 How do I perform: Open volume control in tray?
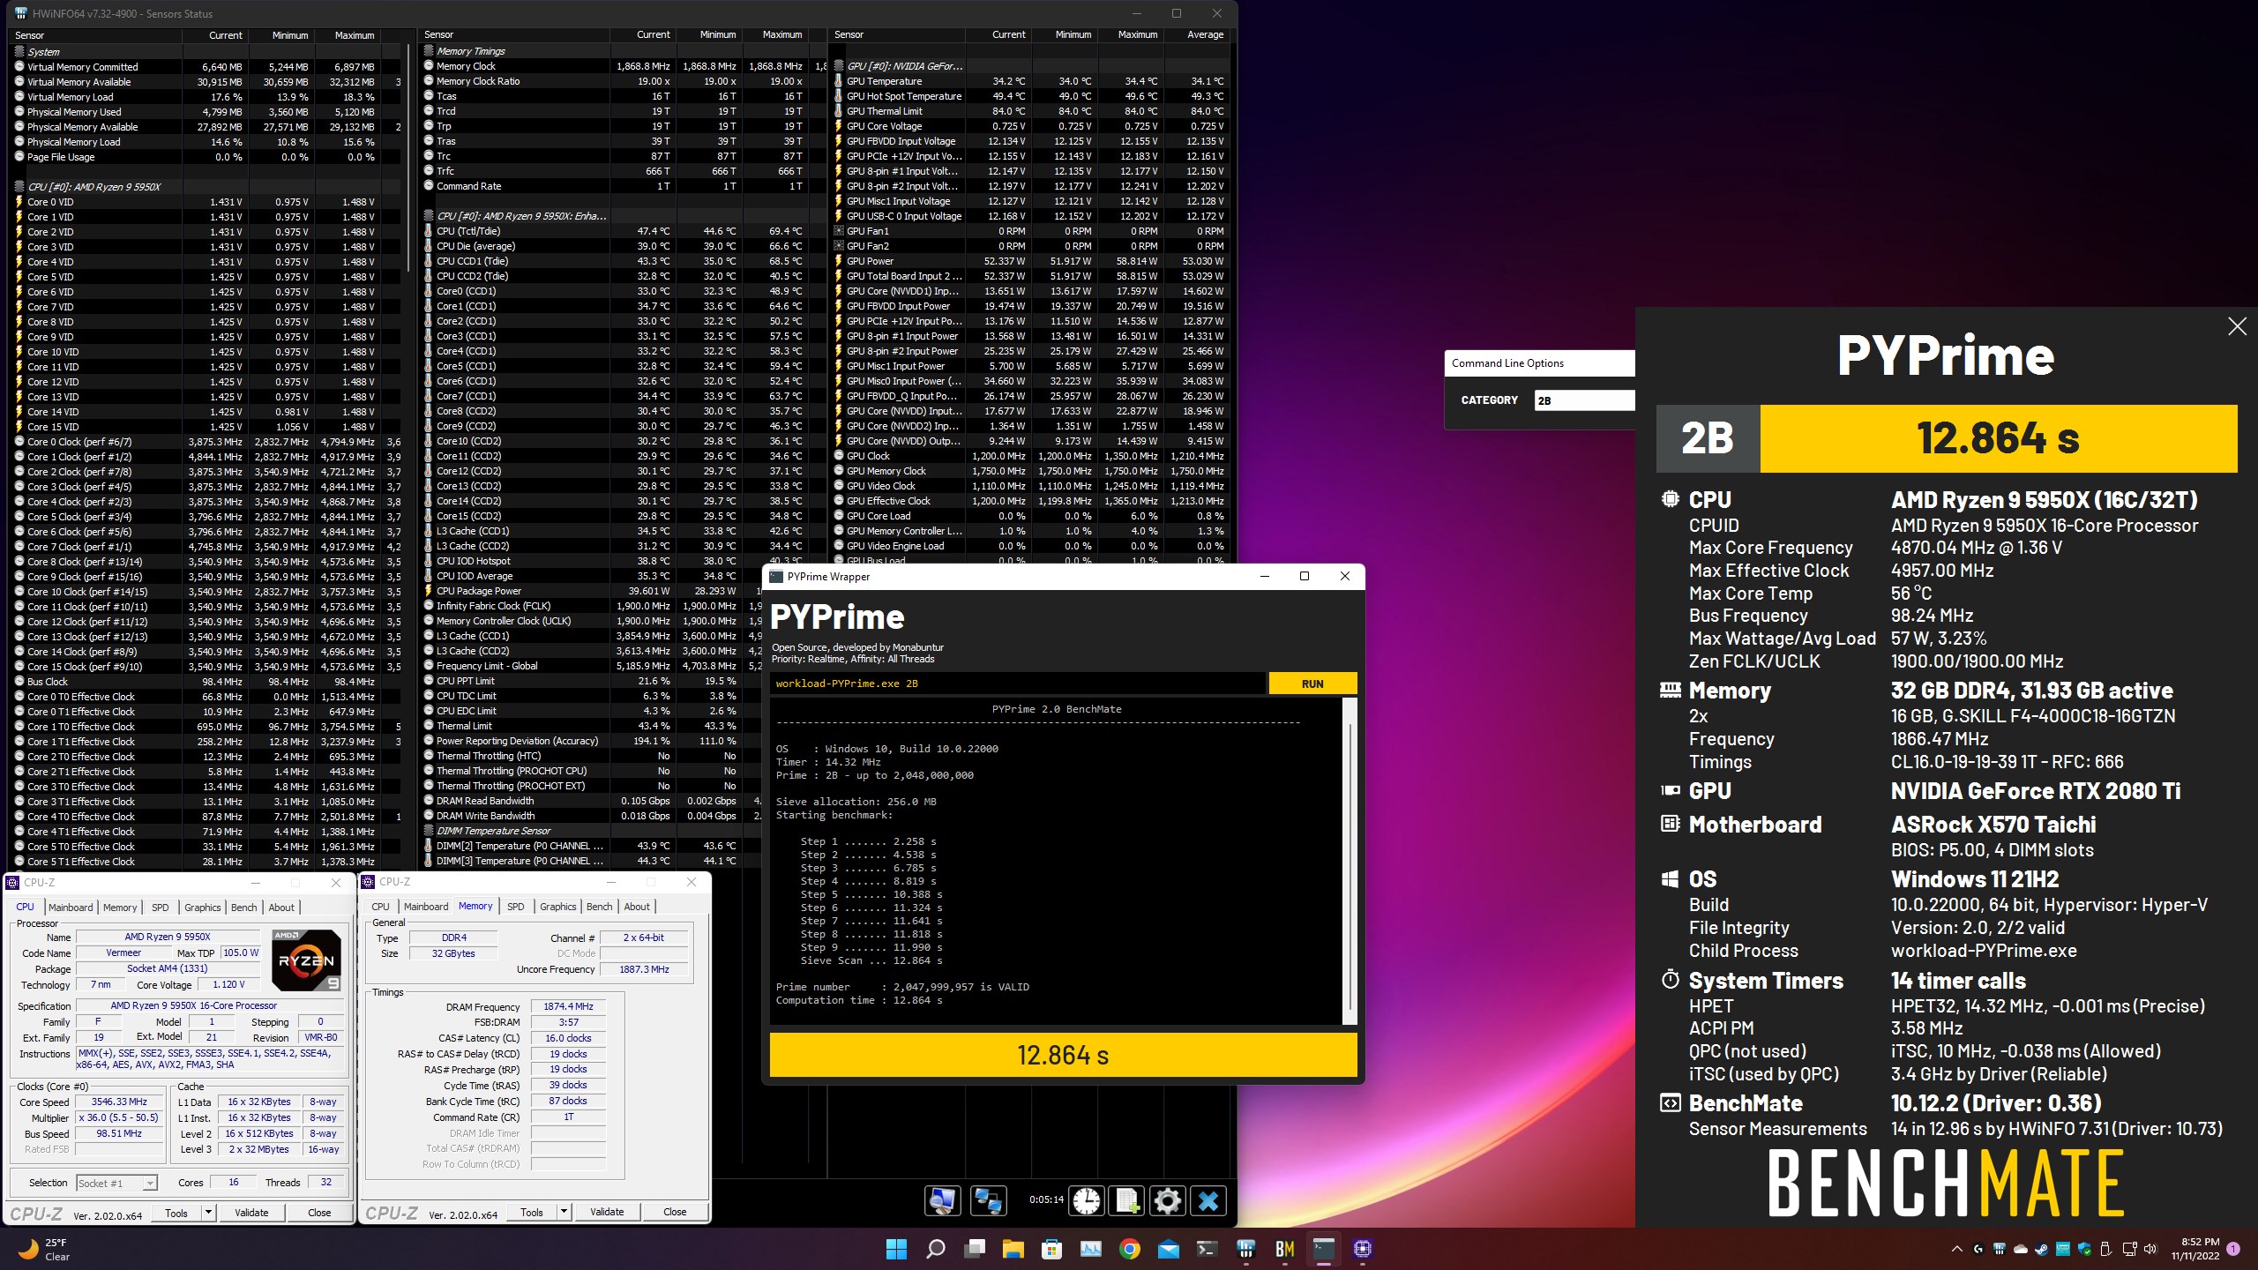pos(2150,1249)
